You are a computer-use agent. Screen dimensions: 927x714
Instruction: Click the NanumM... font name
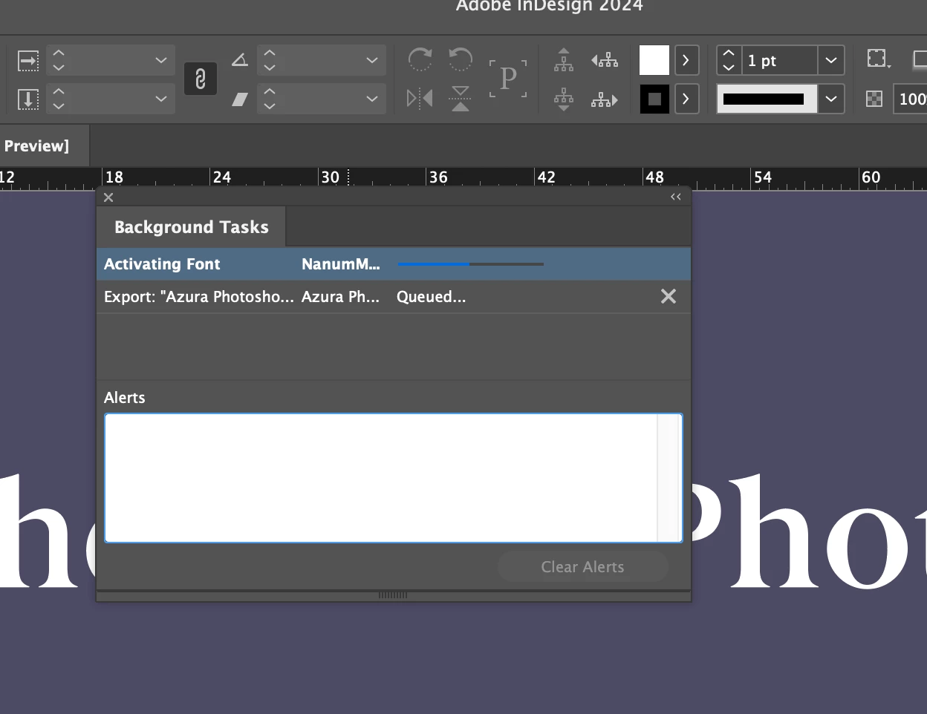click(x=340, y=264)
